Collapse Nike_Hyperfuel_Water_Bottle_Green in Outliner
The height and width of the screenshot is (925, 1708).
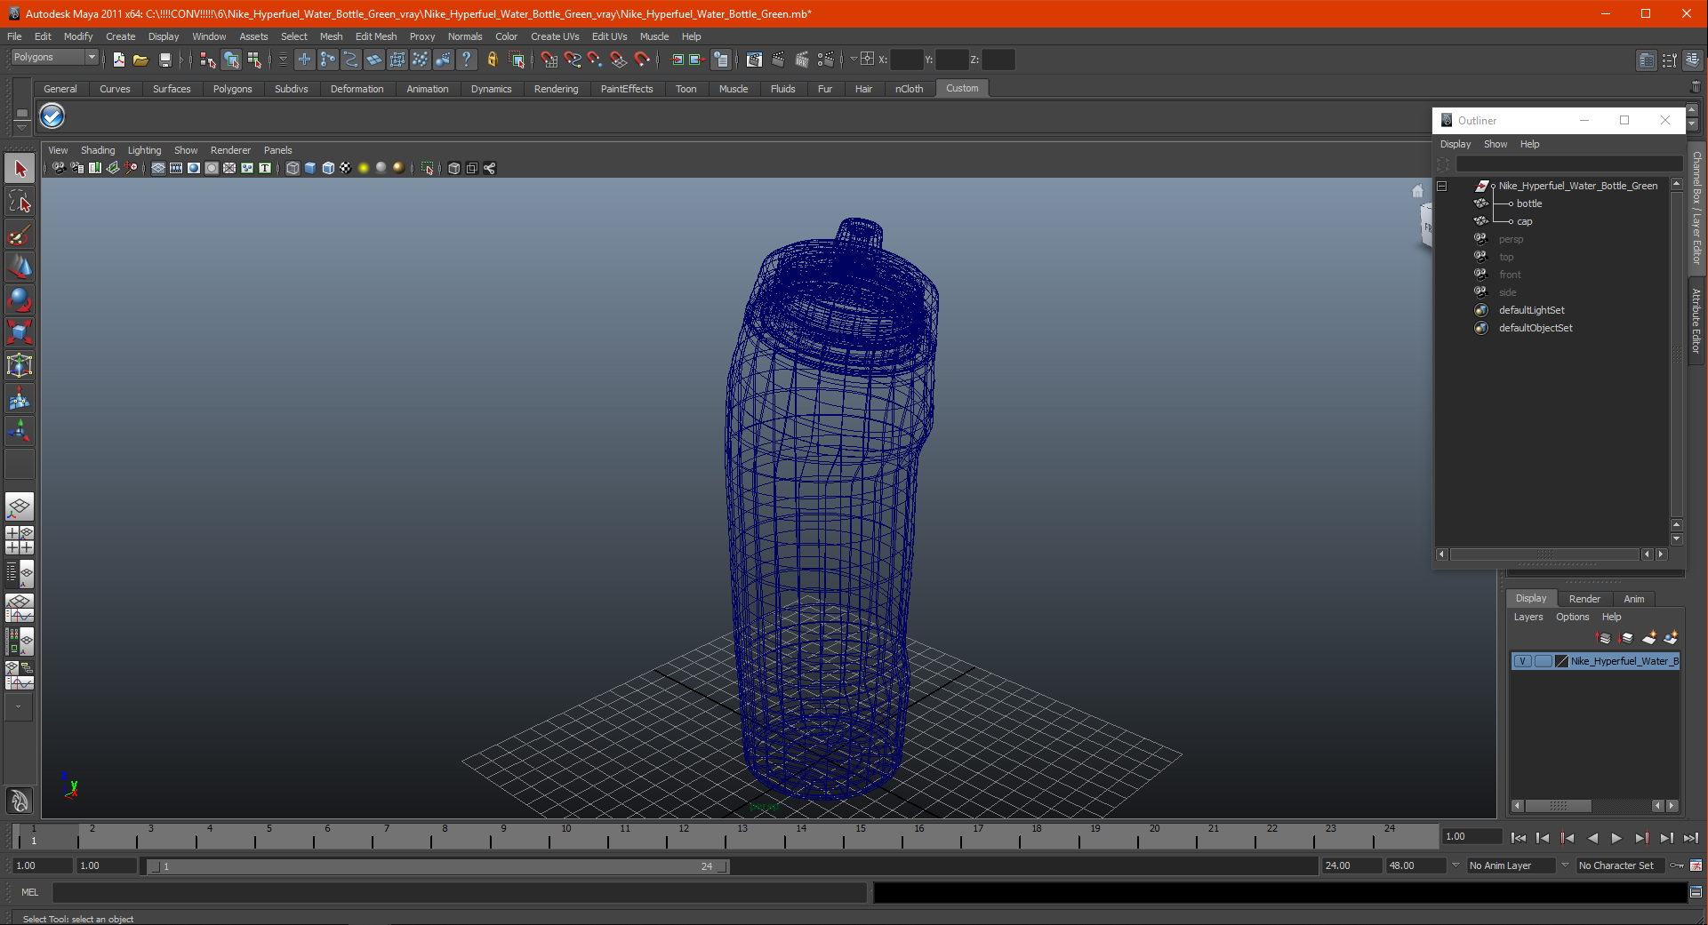[x=1442, y=186]
